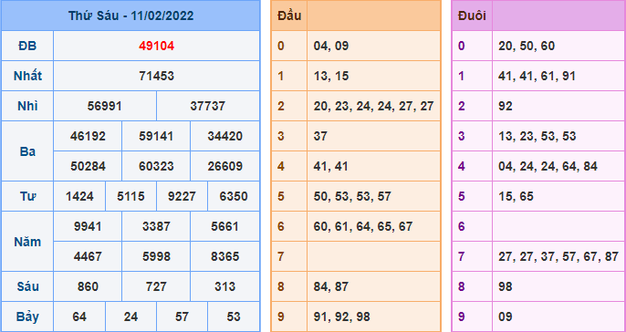The height and width of the screenshot is (332, 626).
Task: Select the Ba prize number 50284
Action: click(88, 166)
